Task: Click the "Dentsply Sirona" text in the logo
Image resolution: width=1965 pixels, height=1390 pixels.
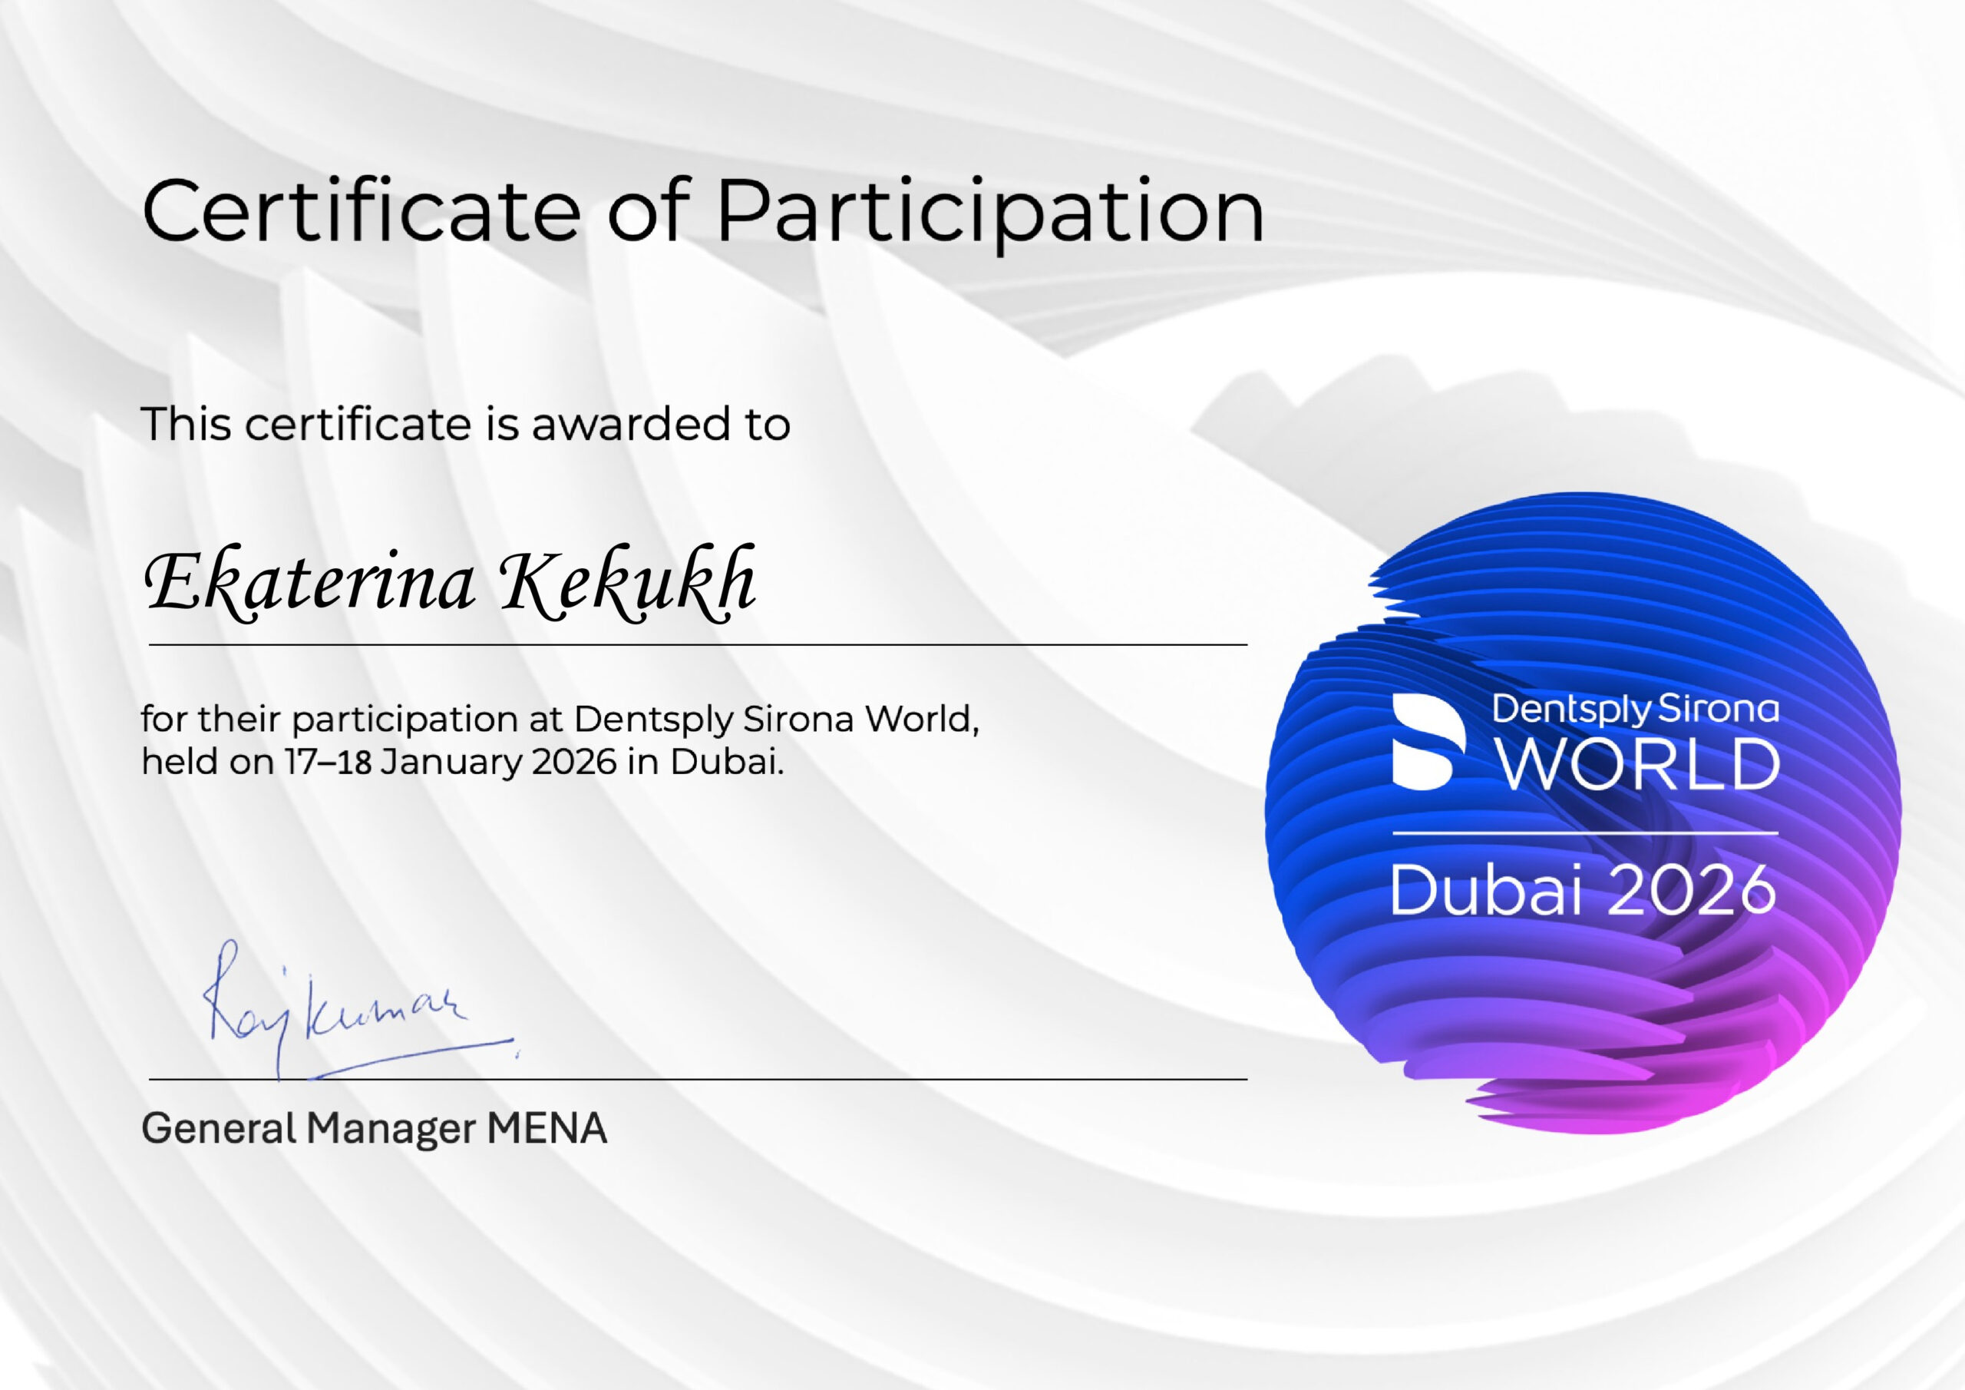Action: coord(1635,709)
